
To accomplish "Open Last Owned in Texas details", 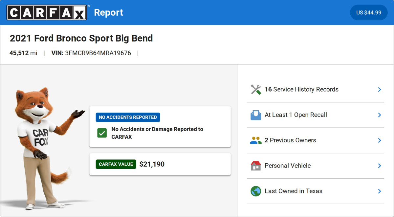I will click(316, 191).
